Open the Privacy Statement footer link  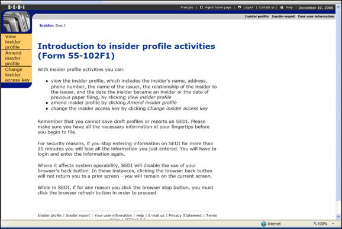(185, 215)
